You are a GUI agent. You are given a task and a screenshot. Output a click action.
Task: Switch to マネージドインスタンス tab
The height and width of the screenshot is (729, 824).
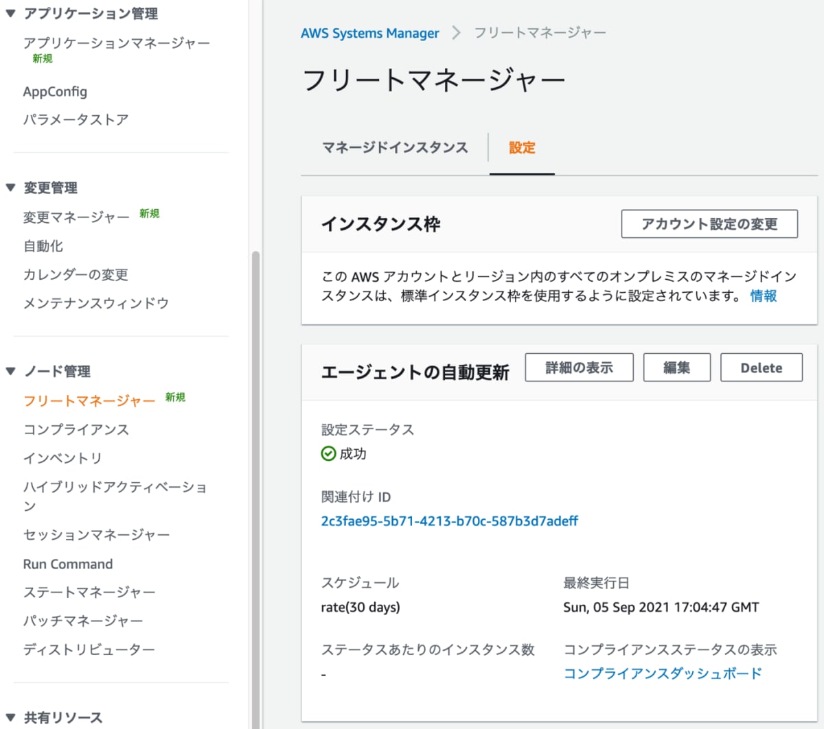click(x=395, y=147)
